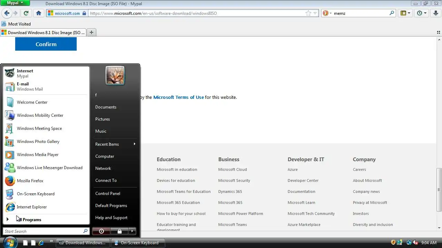The image size is (442, 248).
Task: Start Windows Meeting Space
Action: tap(46, 128)
